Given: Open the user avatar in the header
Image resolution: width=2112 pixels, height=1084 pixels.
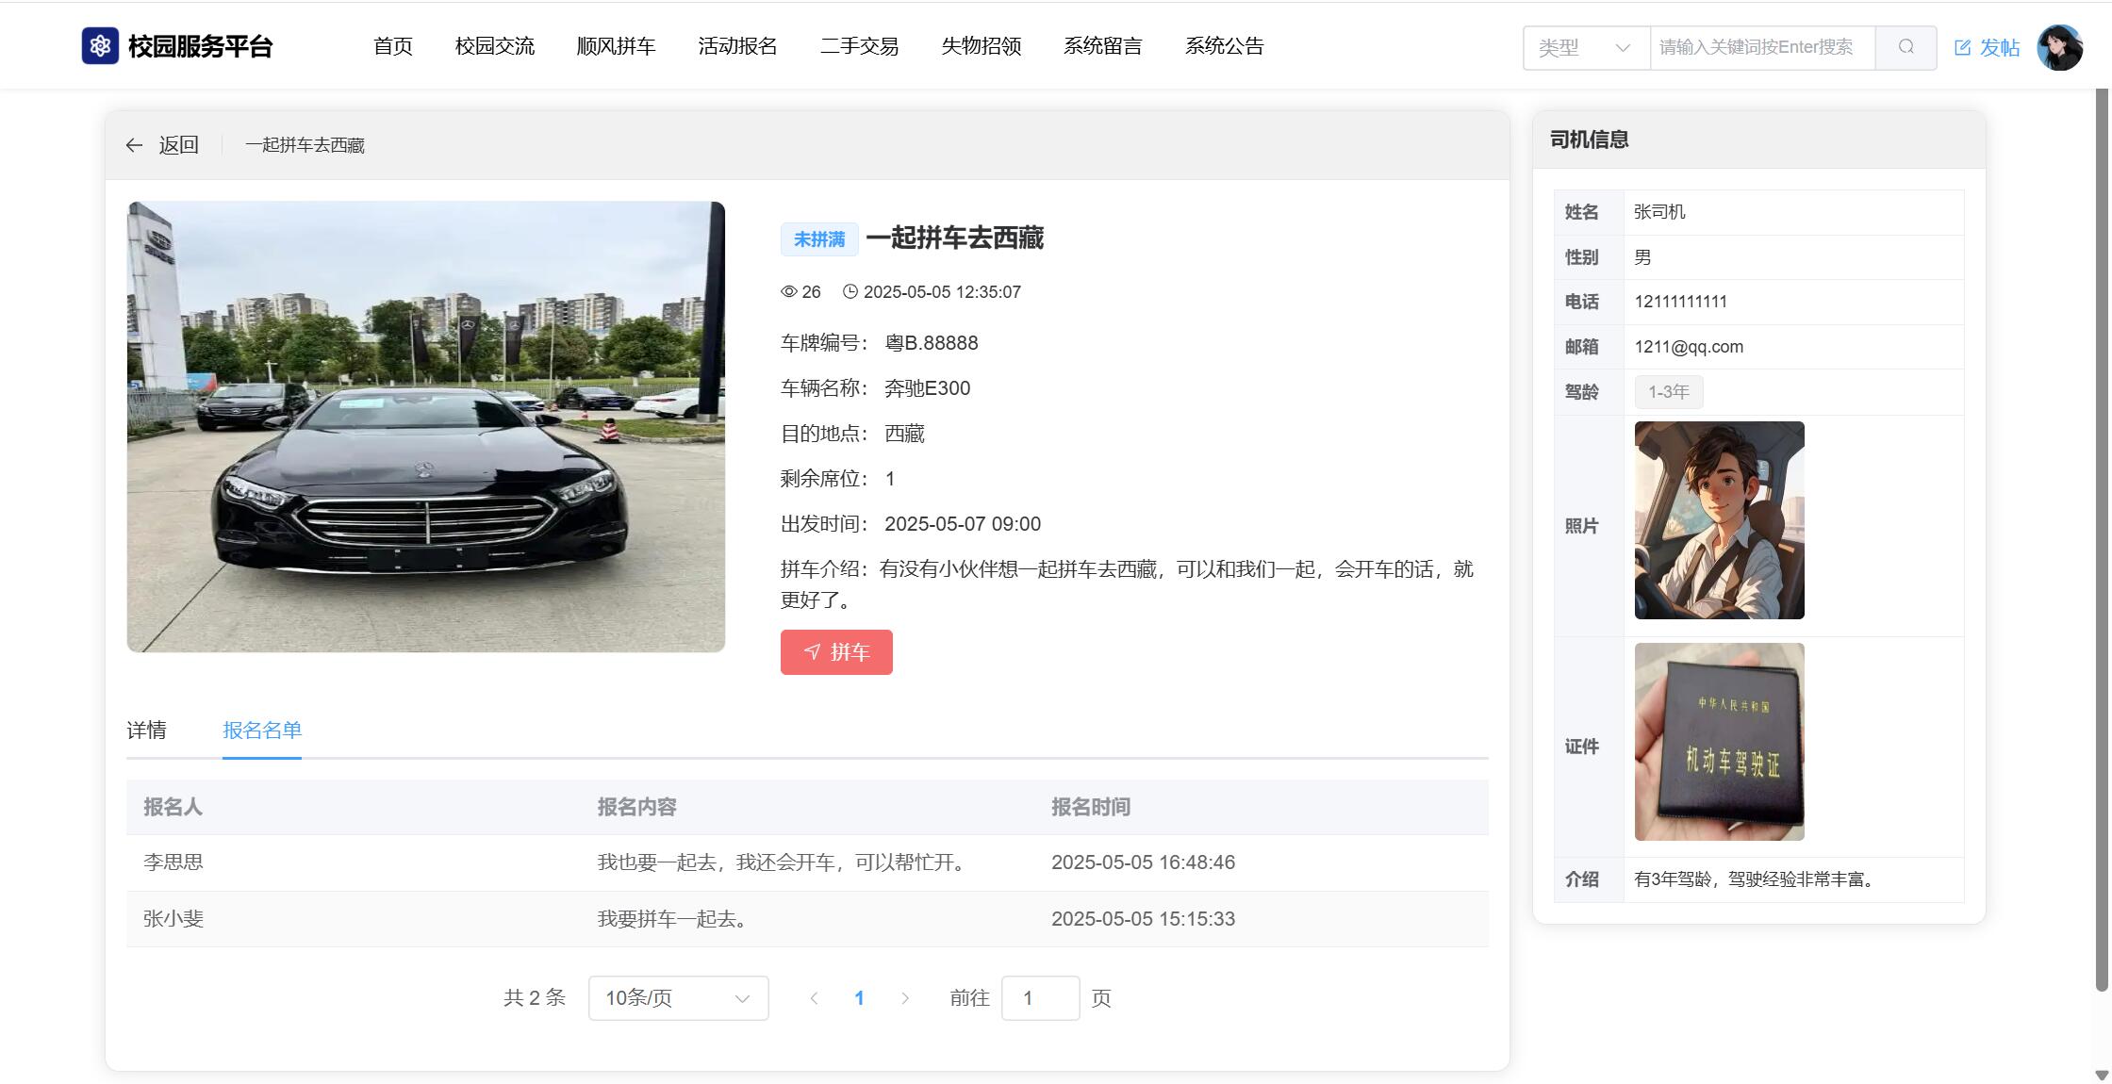Looking at the screenshot, I should pos(2059,47).
